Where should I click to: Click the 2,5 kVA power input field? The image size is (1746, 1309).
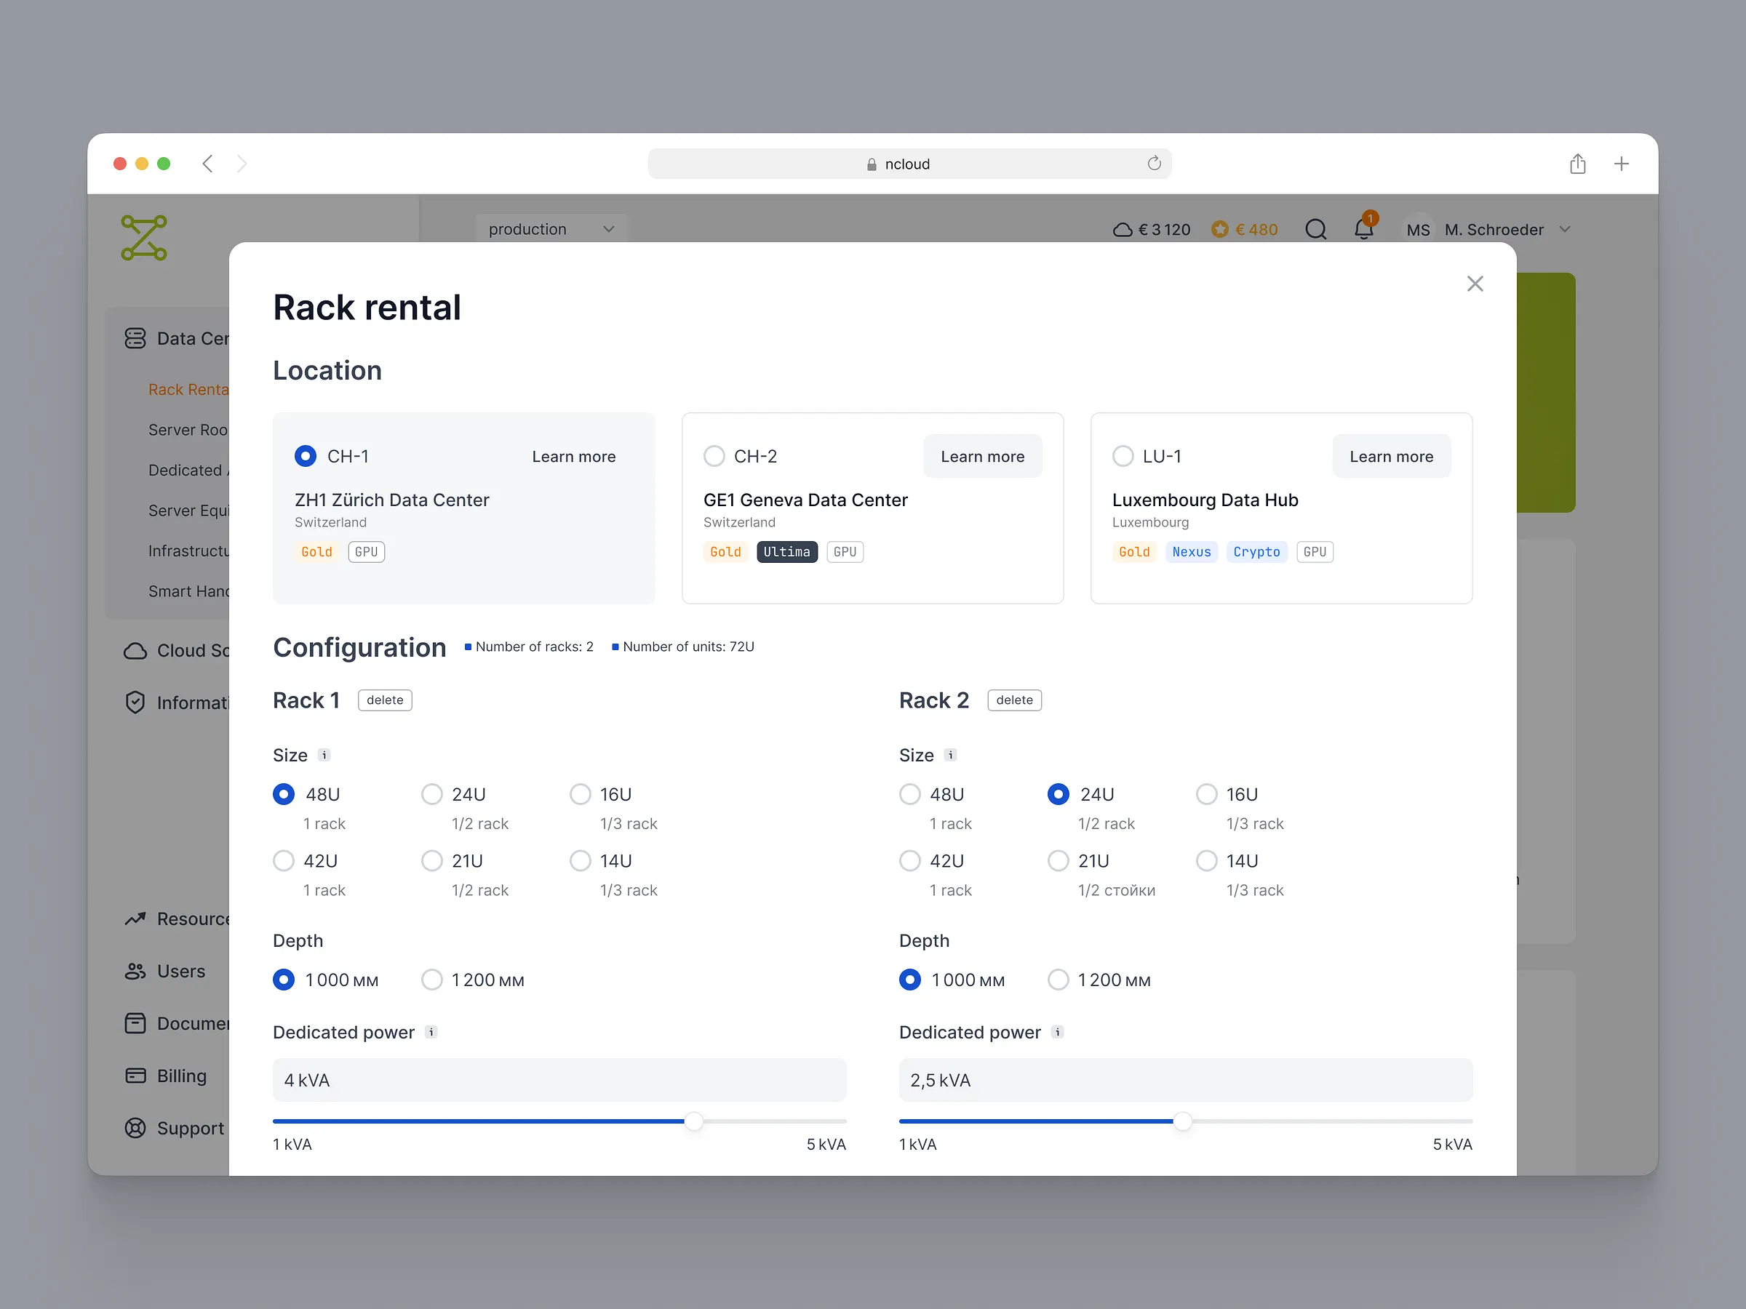click(1185, 1080)
